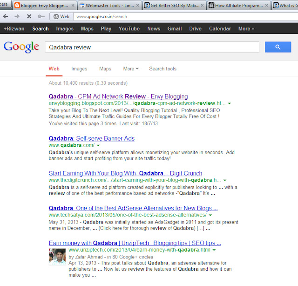298x286 pixels.
Task: Open Search tools
Action: tap(163, 69)
